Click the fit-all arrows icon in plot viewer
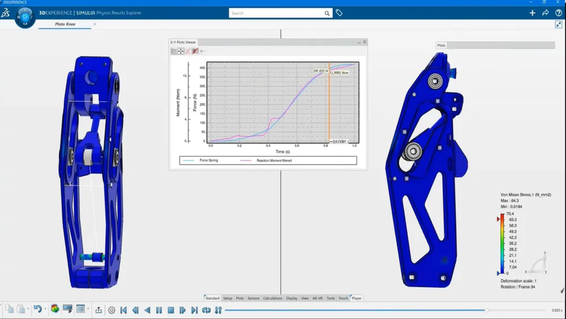The width and height of the screenshot is (566, 319). click(x=181, y=51)
